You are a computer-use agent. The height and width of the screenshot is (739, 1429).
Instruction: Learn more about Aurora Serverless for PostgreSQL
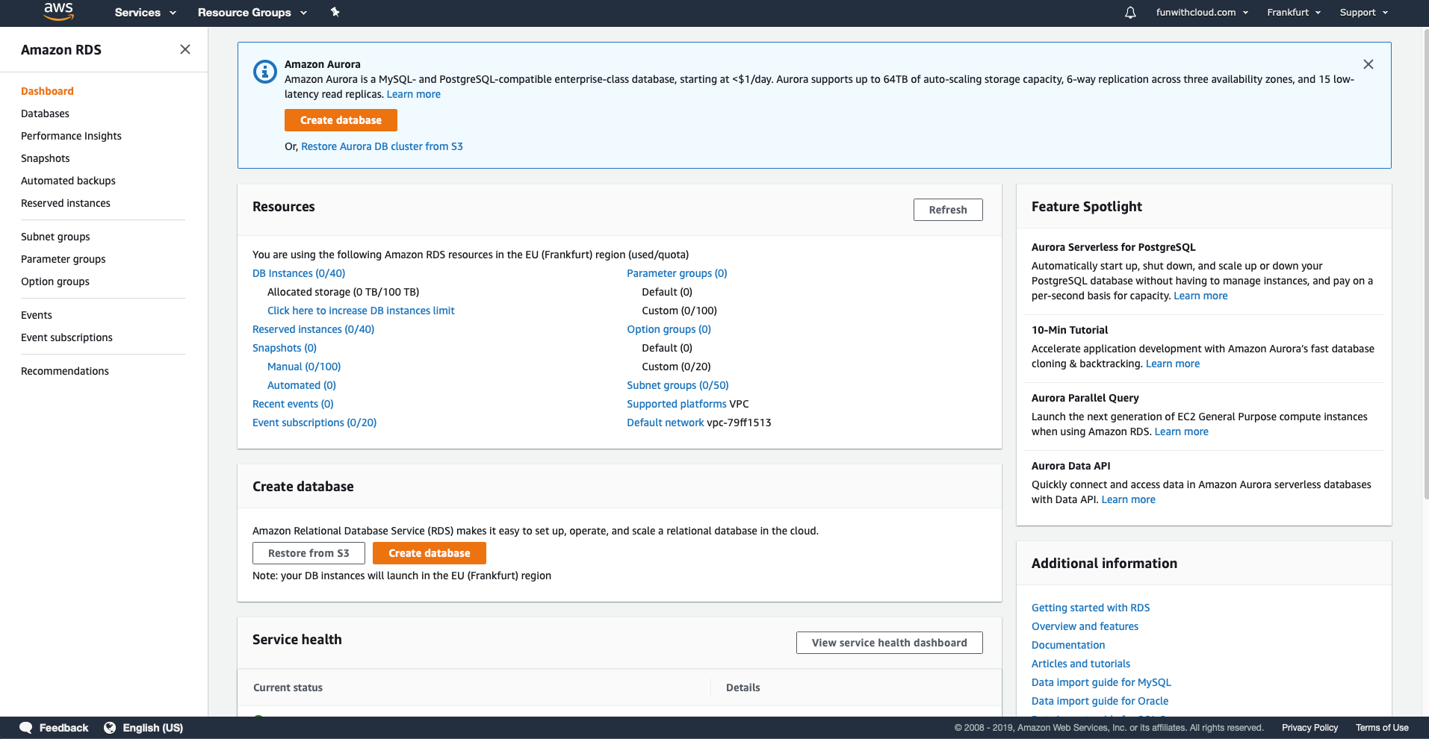click(x=1200, y=296)
